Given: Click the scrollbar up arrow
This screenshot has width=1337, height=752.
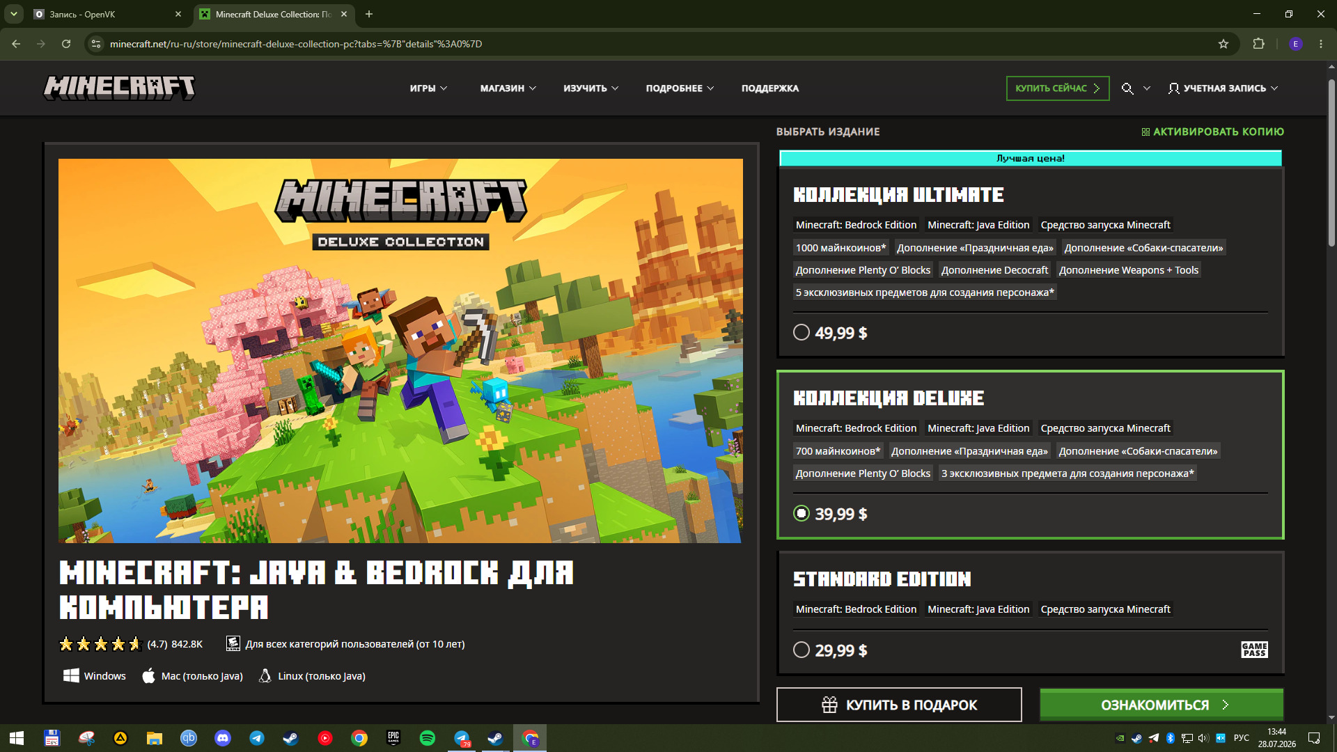Looking at the screenshot, I should [x=1331, y=68].
